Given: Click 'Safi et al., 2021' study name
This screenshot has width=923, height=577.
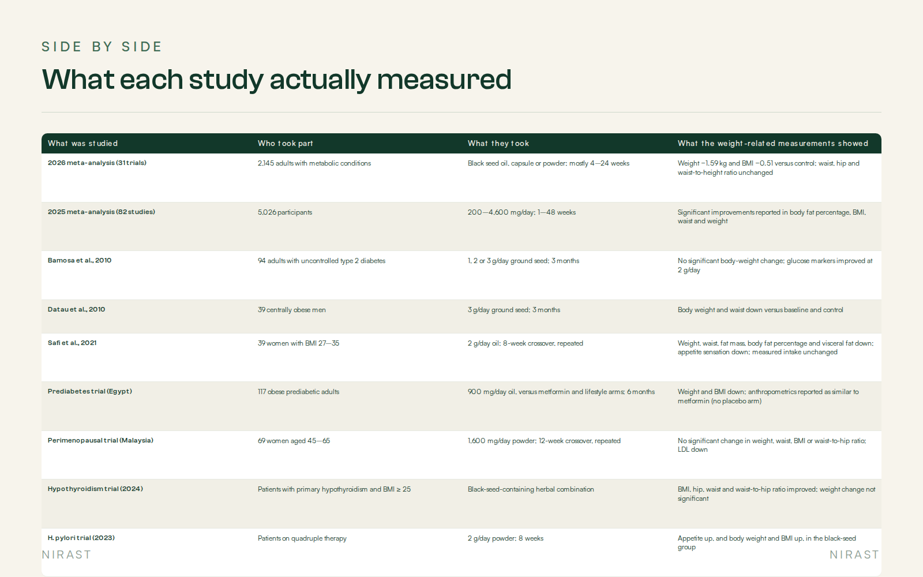Looking at the screenshot, I should 72,343.
